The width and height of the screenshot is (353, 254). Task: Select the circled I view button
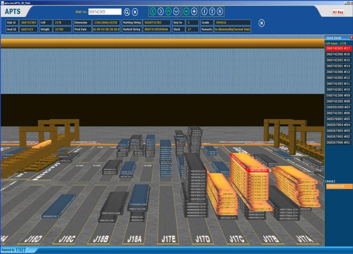(204, 11)
